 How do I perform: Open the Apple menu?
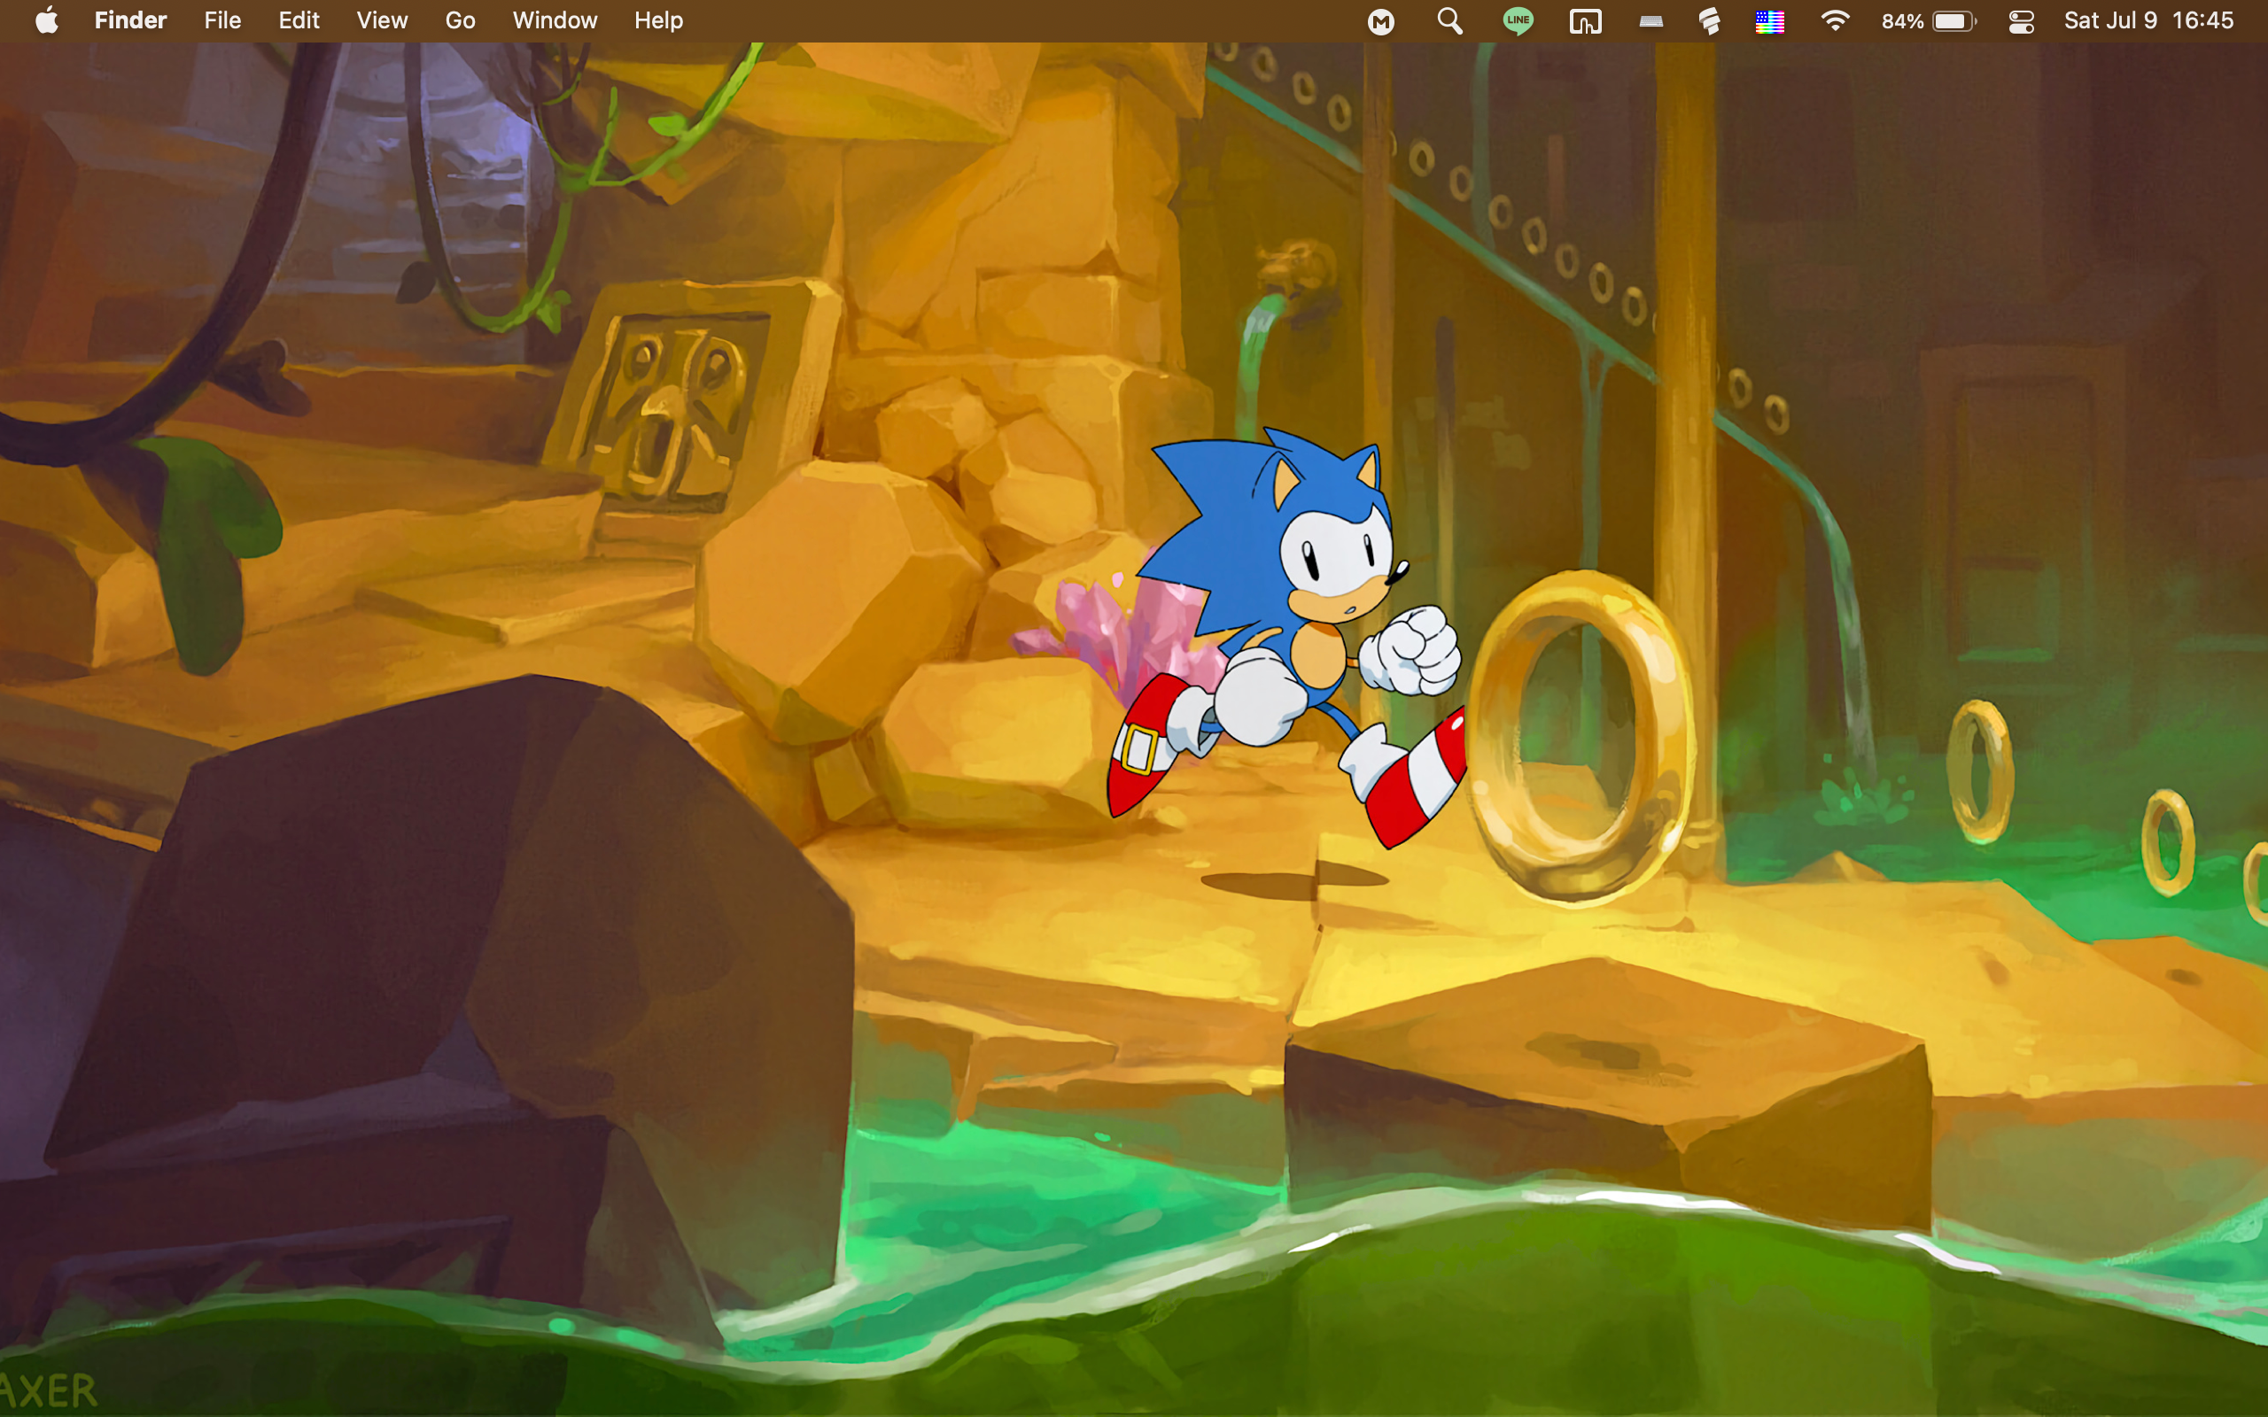47,20
